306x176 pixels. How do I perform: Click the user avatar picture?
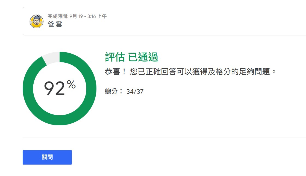pos(36,21)
